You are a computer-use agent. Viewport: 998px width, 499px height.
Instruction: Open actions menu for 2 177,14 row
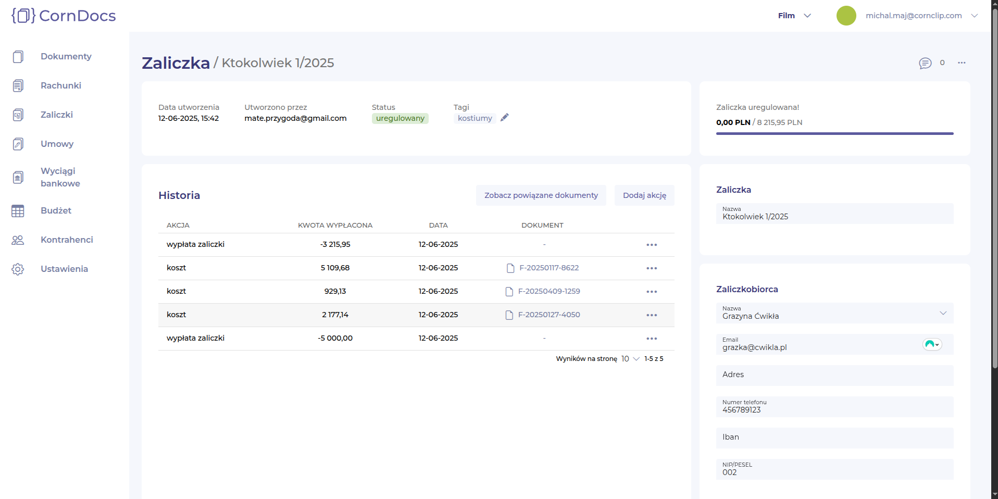pos(652,315)
